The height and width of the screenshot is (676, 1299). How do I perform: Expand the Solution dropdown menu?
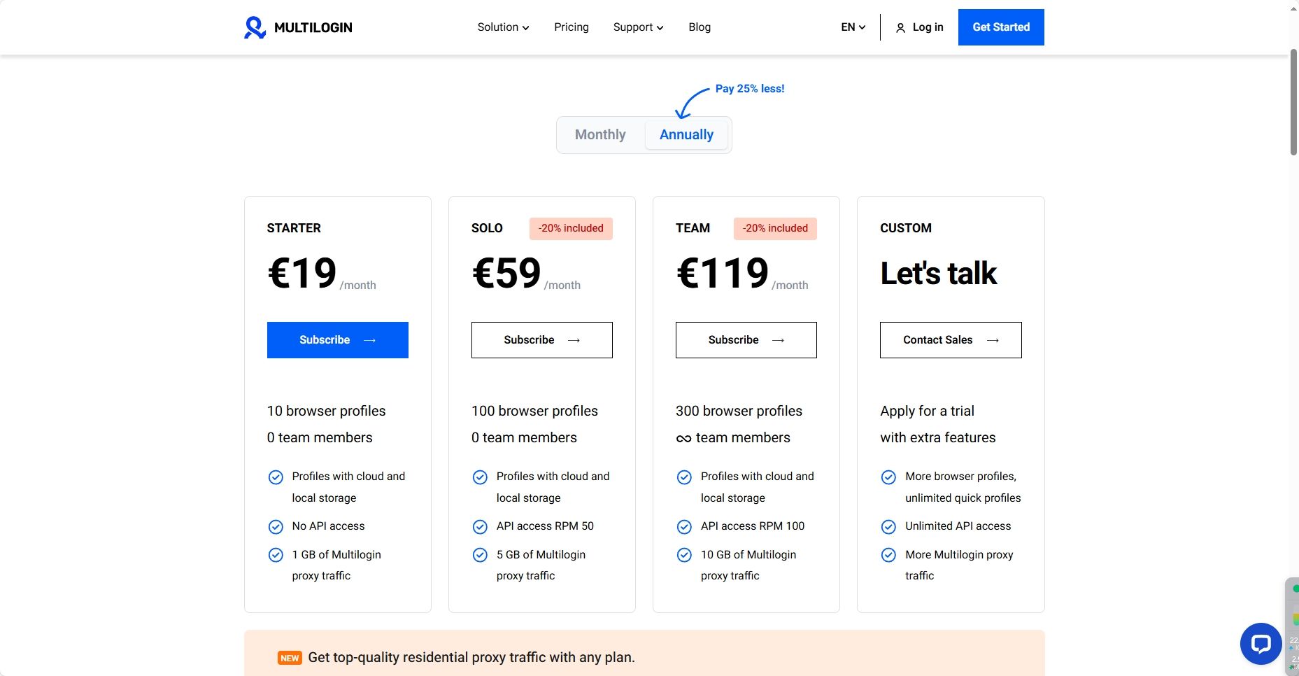(x=503, y=27)
